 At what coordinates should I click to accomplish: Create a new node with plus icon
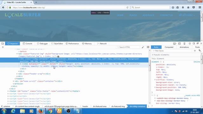[x=3, y=47]
